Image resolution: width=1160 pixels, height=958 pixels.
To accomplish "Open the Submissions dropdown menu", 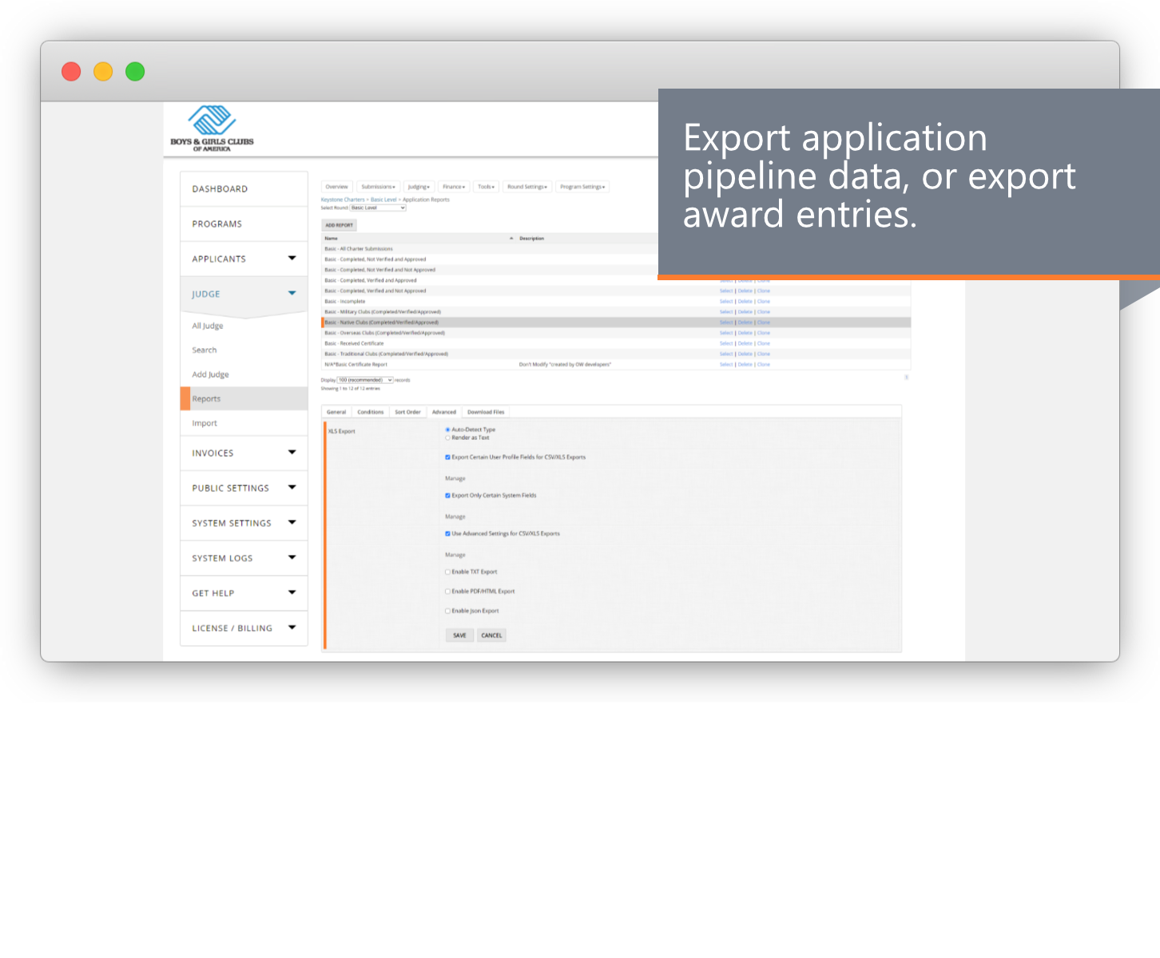I will click(378, 187).
